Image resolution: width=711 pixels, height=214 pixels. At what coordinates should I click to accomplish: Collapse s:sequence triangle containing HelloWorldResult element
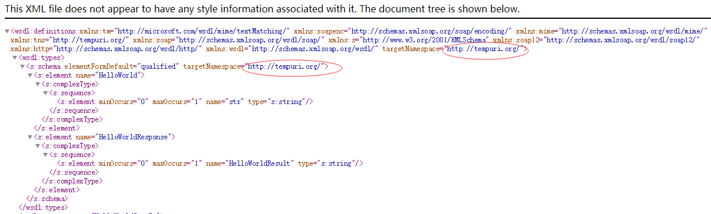(45, 155)
